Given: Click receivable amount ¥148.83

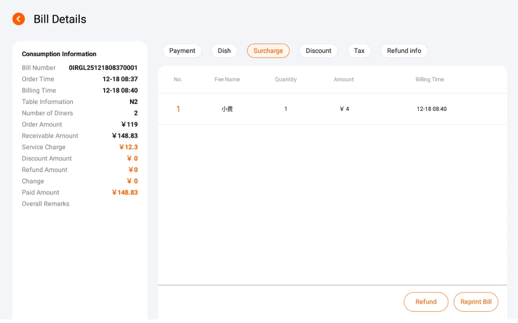Looking at the screenshot, I should point(125,136).
